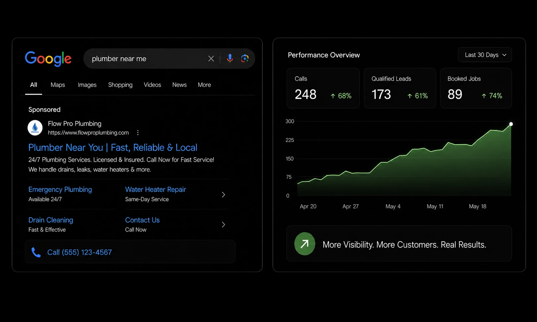This screenshot has width=537, height=322.
Task: Click the up arrow beside 68%
Action: pos(333,96)
